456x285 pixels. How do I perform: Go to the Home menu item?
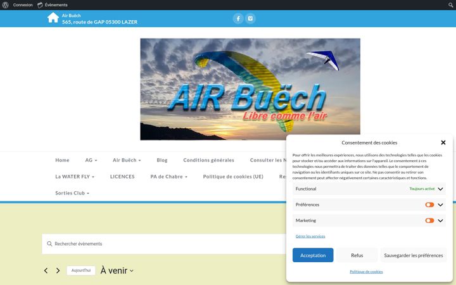(x=62, y=160)
